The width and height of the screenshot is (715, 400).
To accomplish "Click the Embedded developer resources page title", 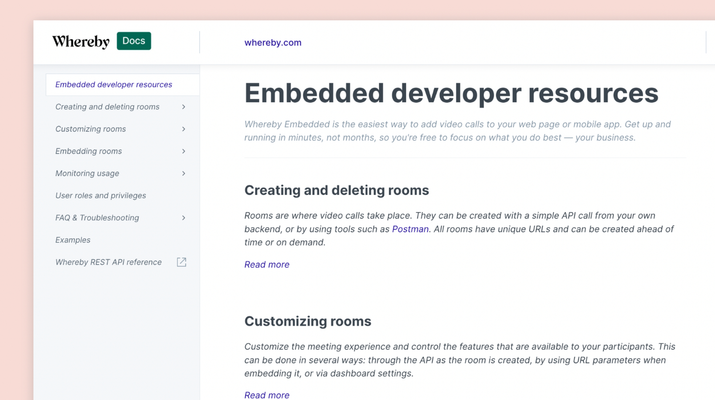I will [x=451, y=93].
